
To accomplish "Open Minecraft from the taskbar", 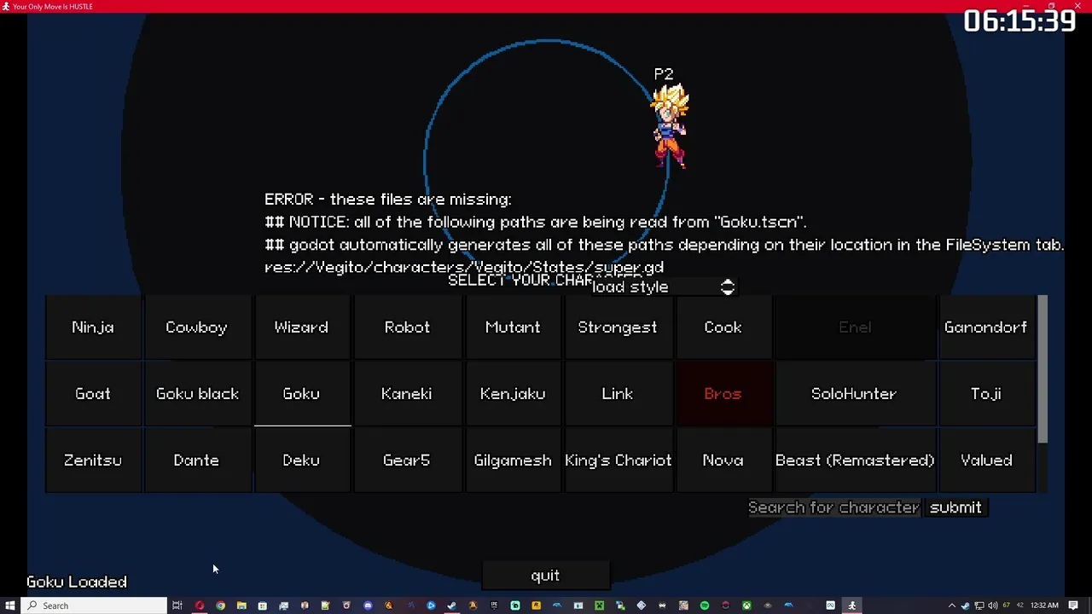I will pos(600,605).
